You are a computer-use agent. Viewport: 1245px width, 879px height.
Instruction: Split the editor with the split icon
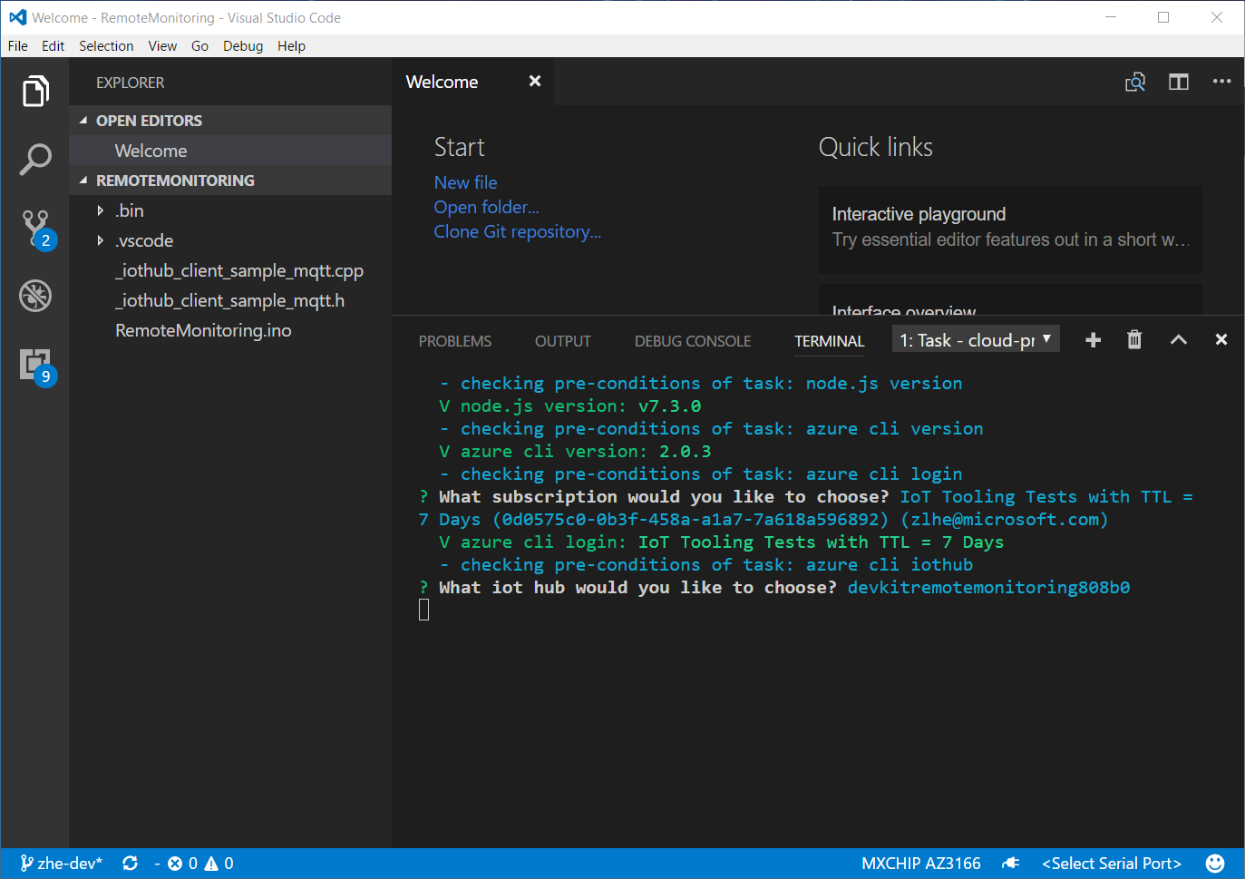point(1179,82)
